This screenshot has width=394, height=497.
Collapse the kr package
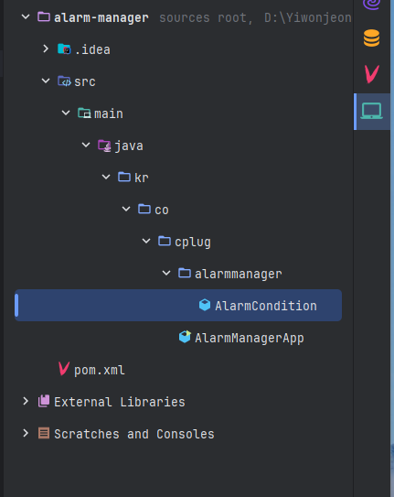[x=106, y=178]
